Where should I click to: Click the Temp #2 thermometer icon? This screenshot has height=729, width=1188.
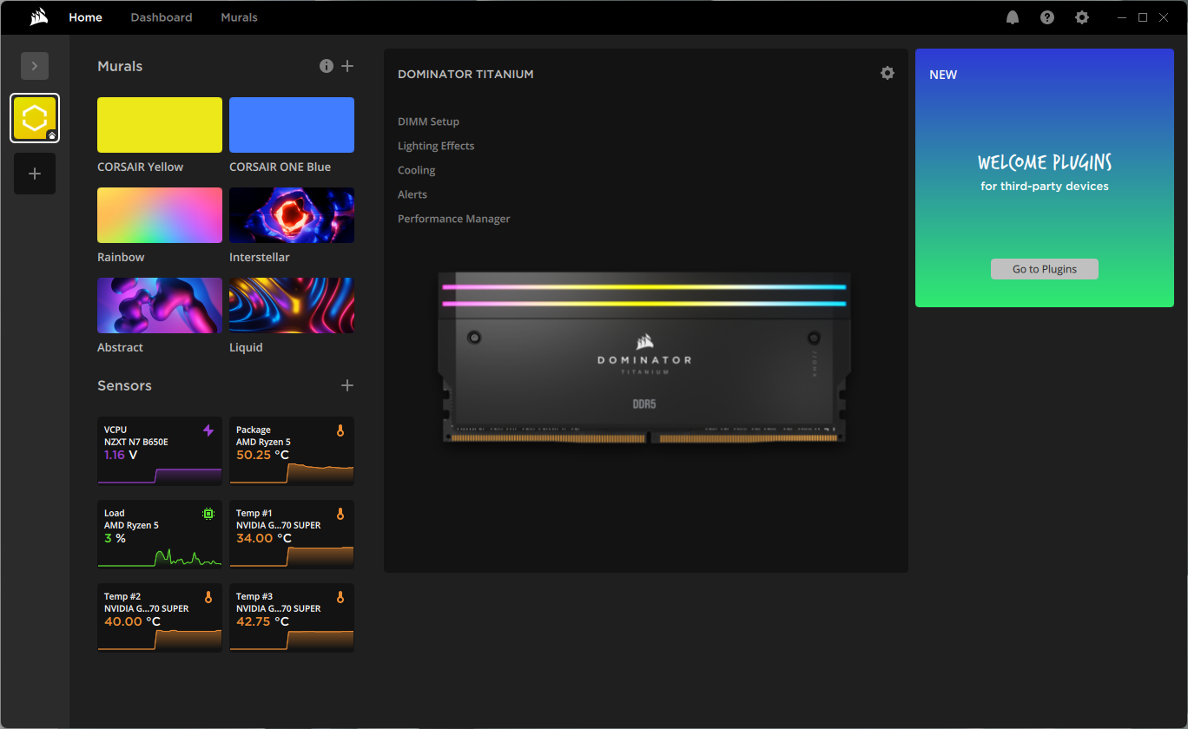[x=208, y=597]
